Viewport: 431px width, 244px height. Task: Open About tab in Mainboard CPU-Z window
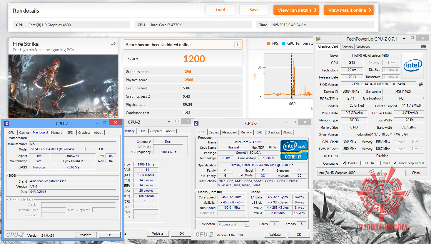click(98, 133)
